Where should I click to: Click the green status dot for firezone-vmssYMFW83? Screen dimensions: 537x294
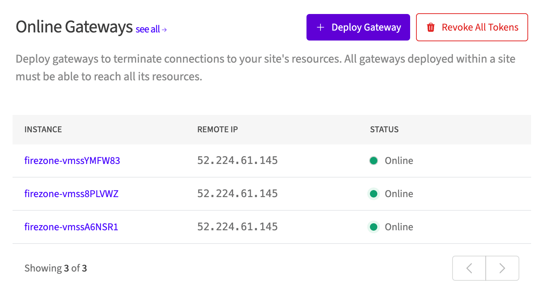click(374, 161)
